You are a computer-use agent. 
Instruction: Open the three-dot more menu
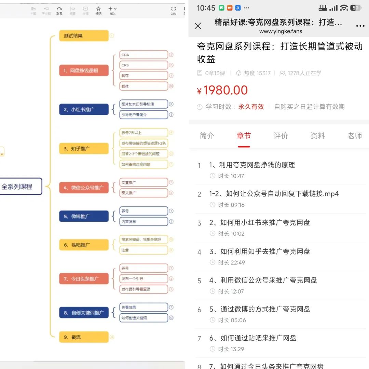pyautogui.click(x=360, y=26)
